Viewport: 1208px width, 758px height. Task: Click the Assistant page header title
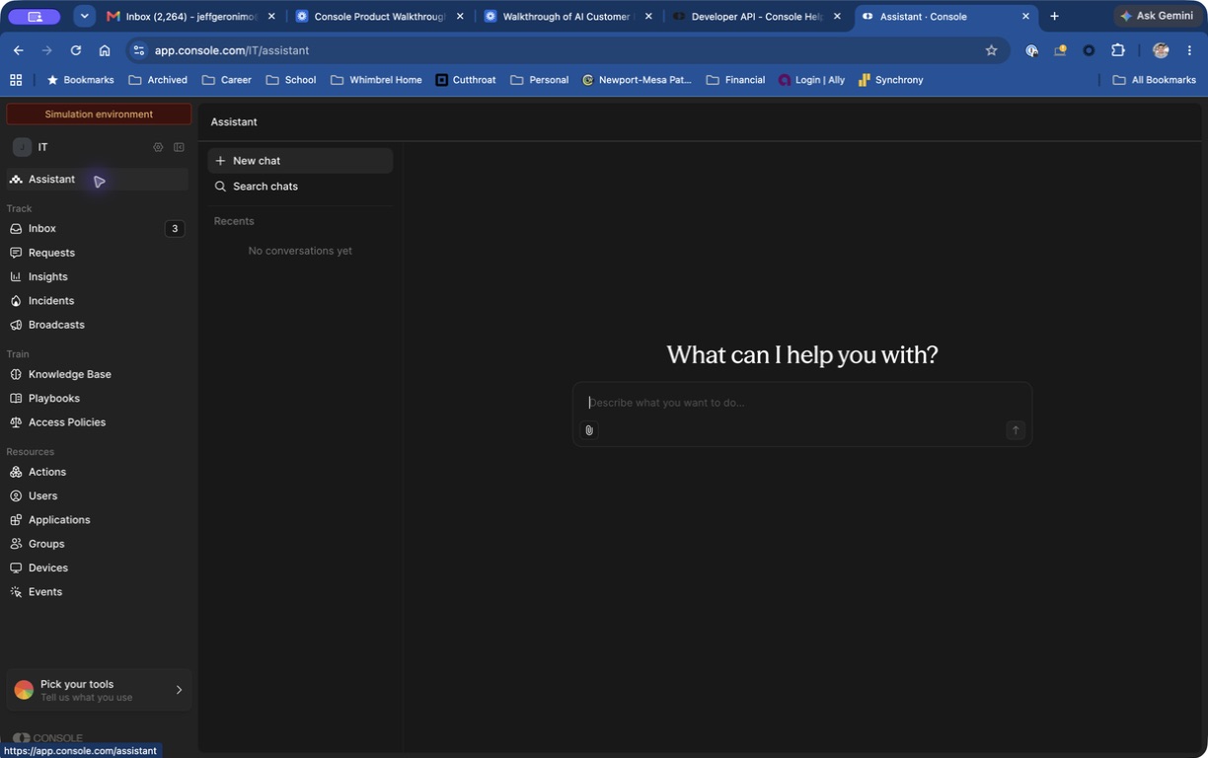234,122
